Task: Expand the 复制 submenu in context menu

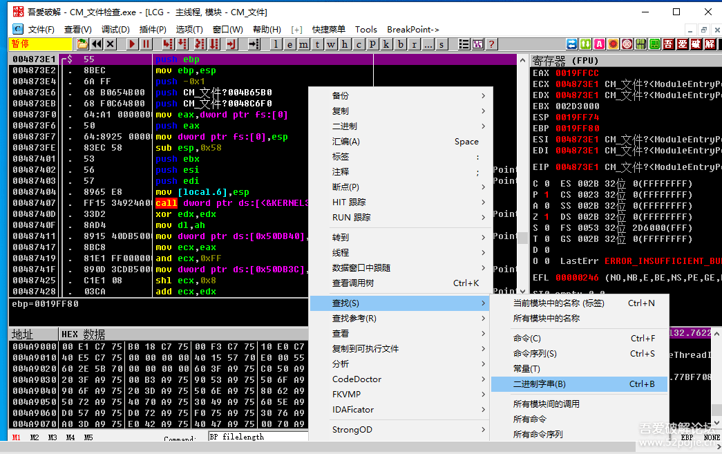Action: point(409,111)
